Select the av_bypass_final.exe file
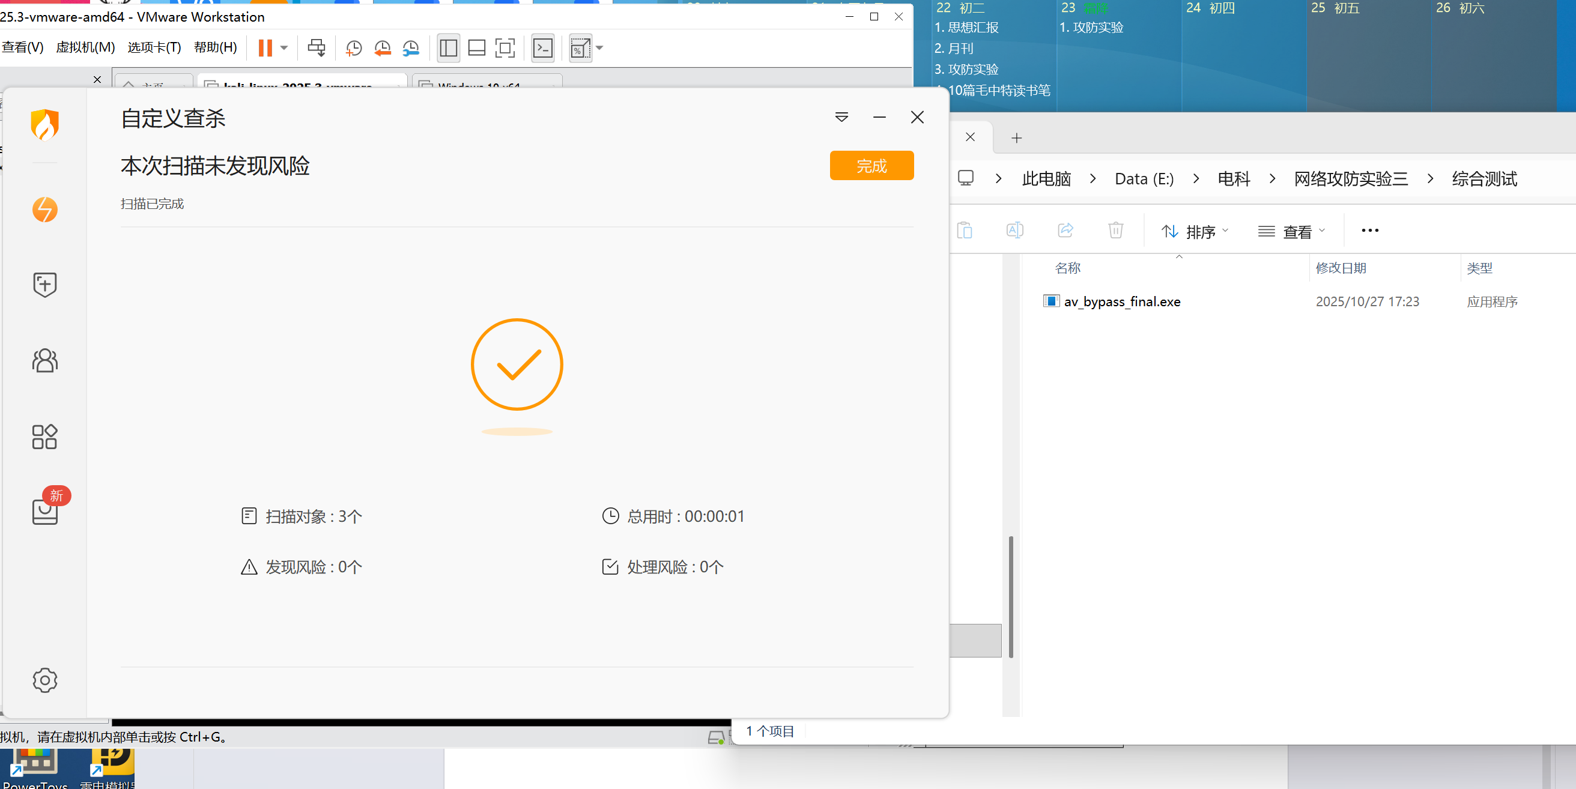 [x=1121, y=301]
